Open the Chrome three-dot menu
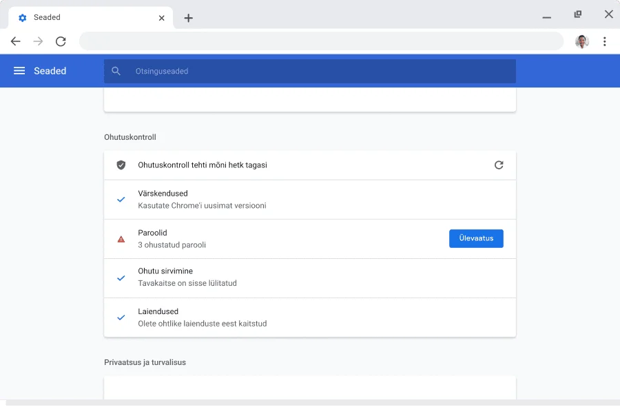 (x=604, y=41)
